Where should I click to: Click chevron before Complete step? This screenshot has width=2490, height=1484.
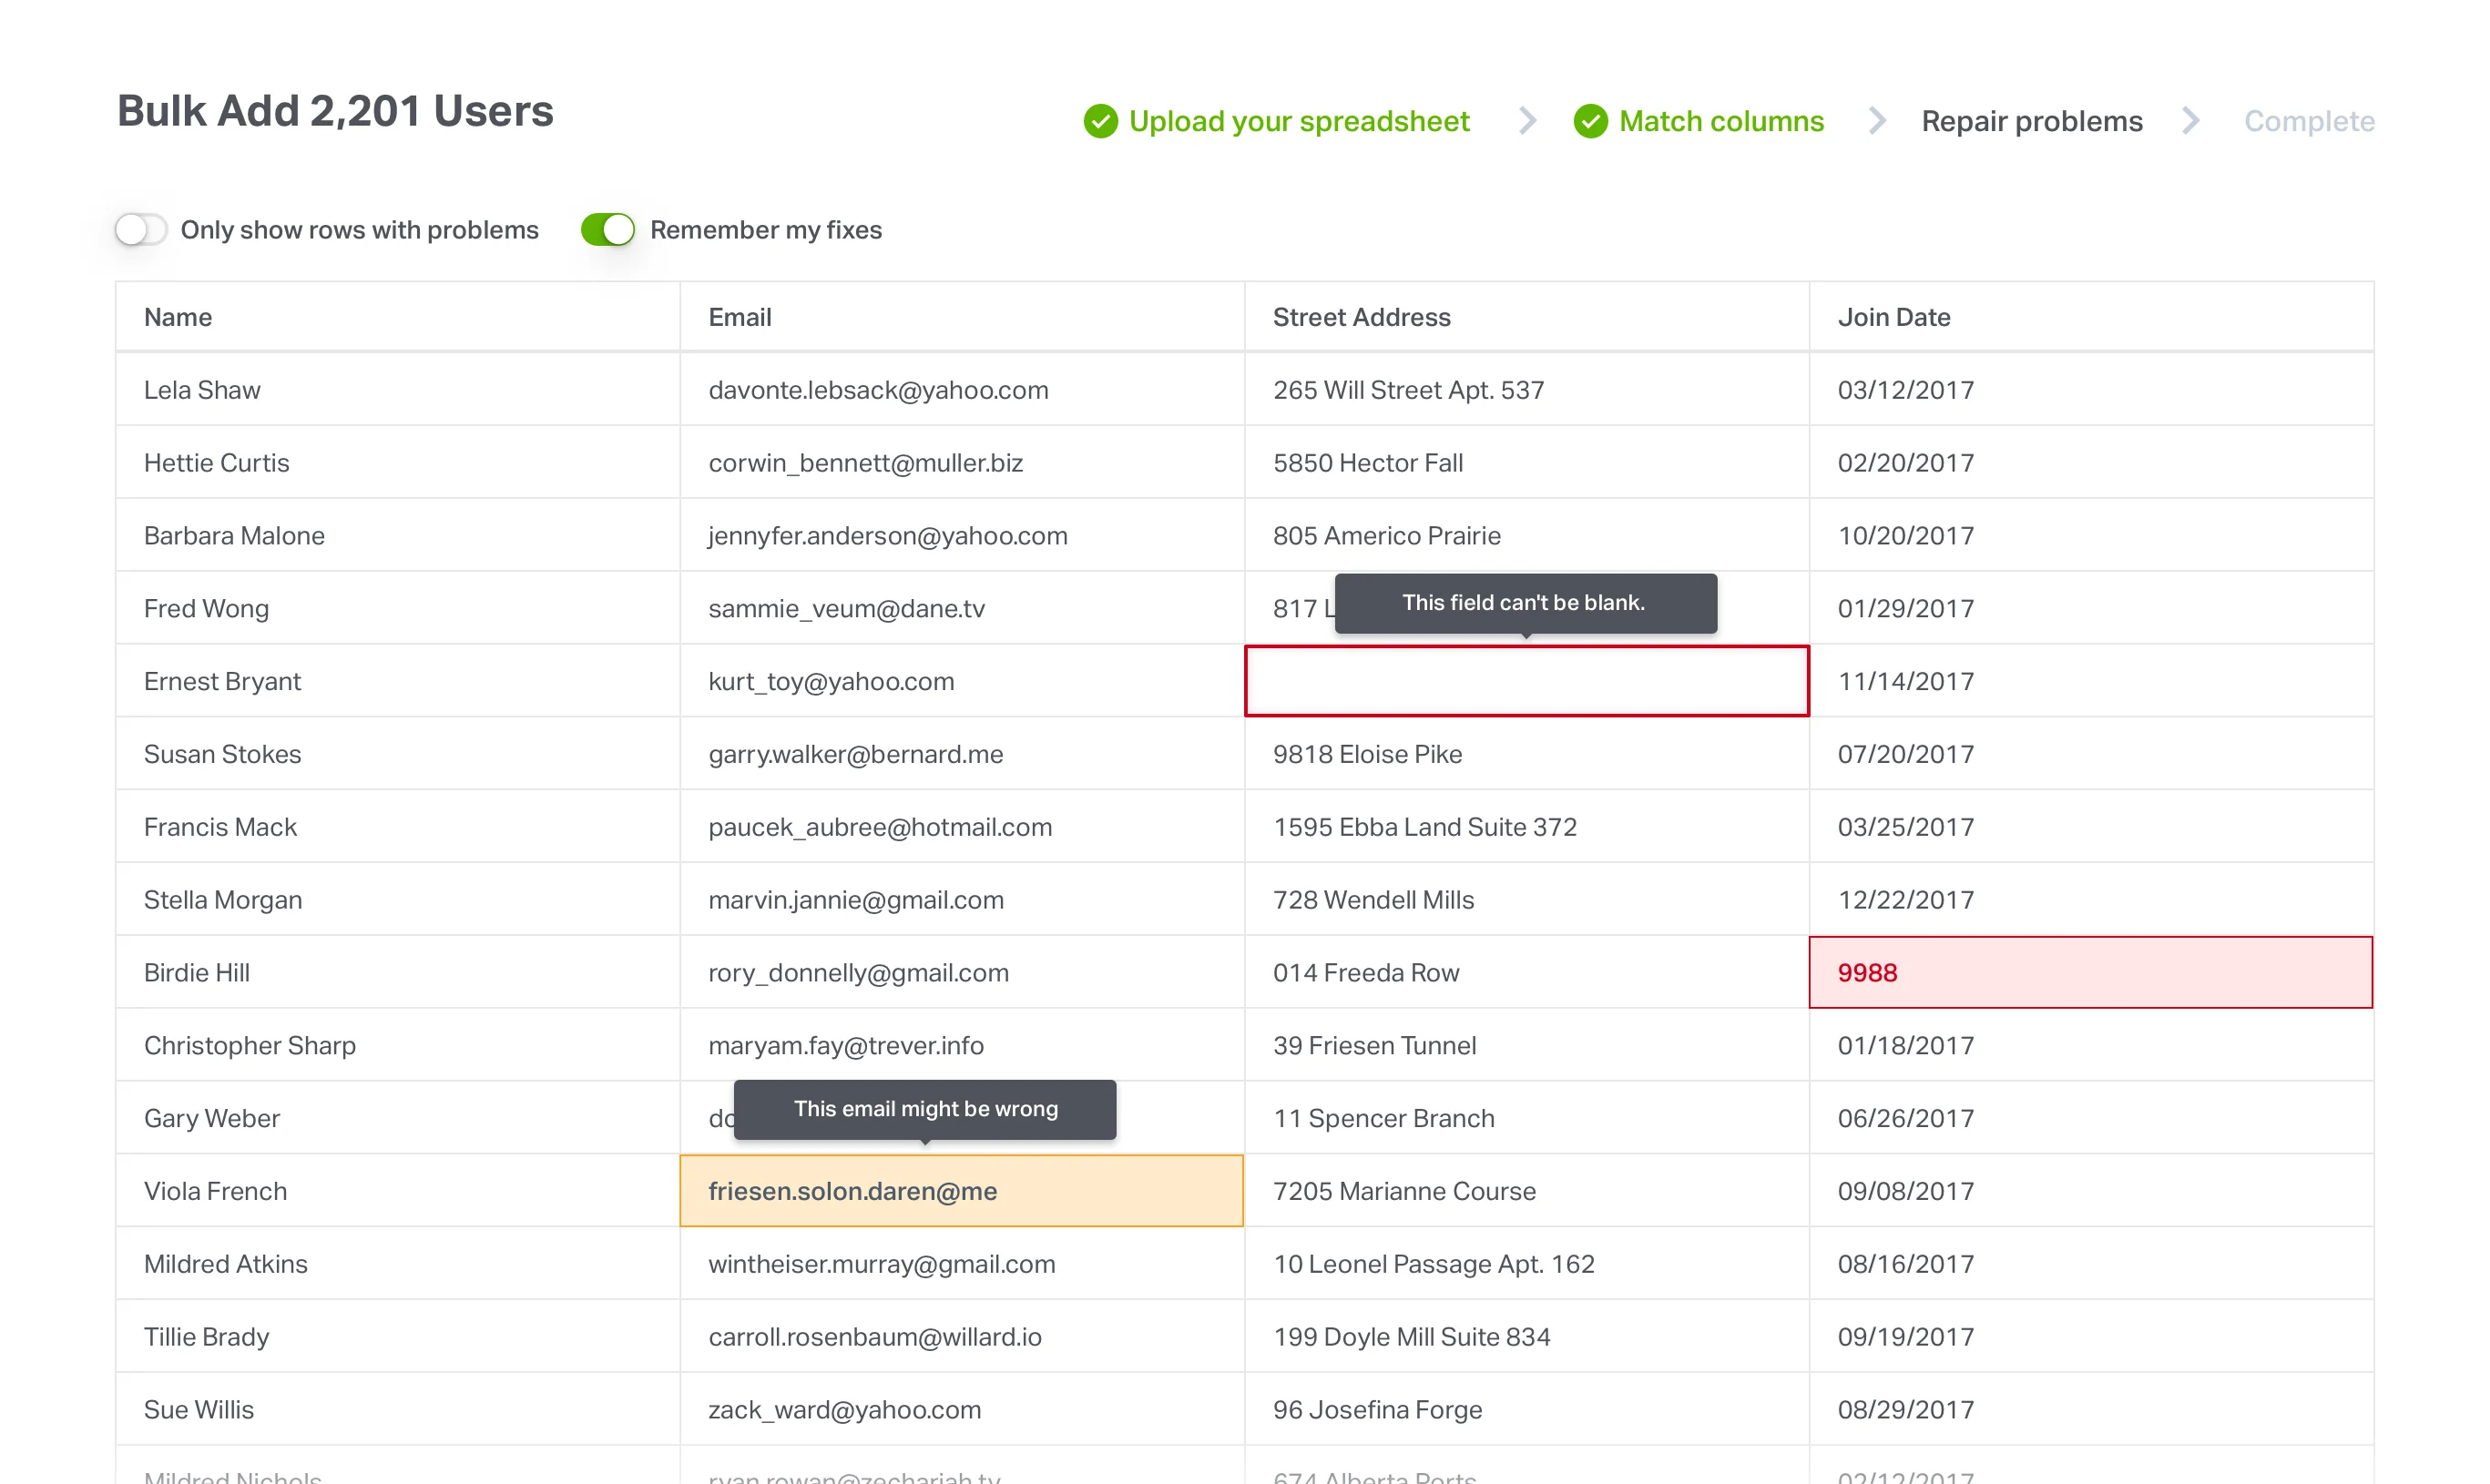(x=2191, y=121)
